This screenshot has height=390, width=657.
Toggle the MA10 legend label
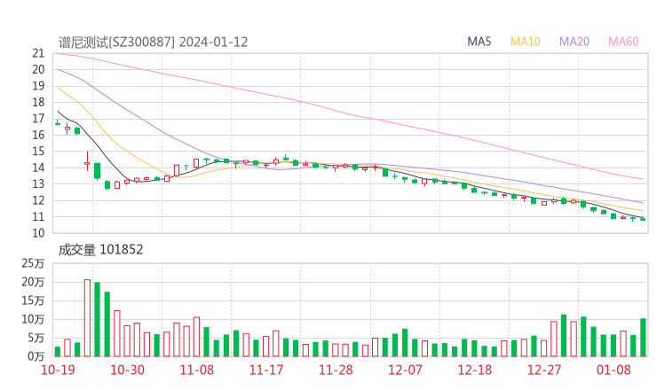(525, 42)
